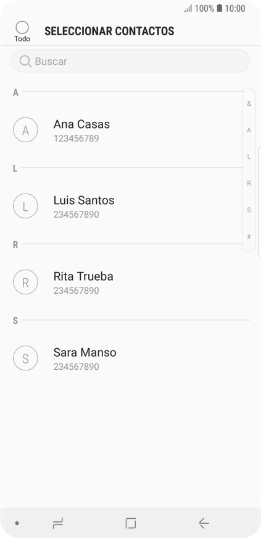261x538 pixels.
Task: Jump to & in index bar
Action: [x=249, y=104]
